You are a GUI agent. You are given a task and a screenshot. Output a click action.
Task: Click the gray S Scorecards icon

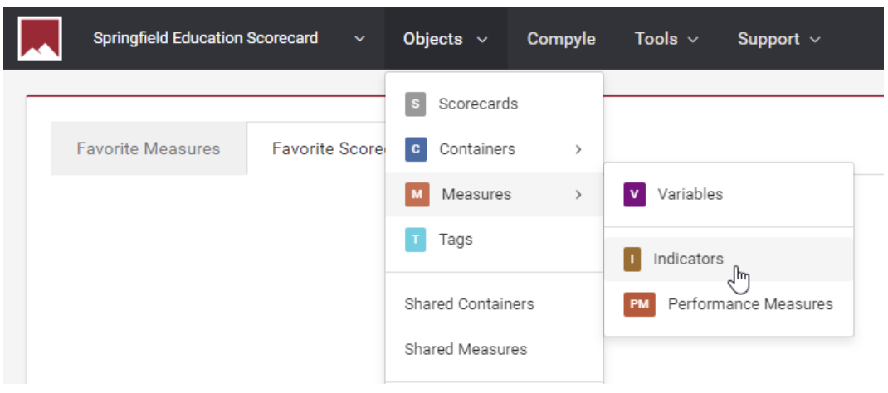(416, 104)
